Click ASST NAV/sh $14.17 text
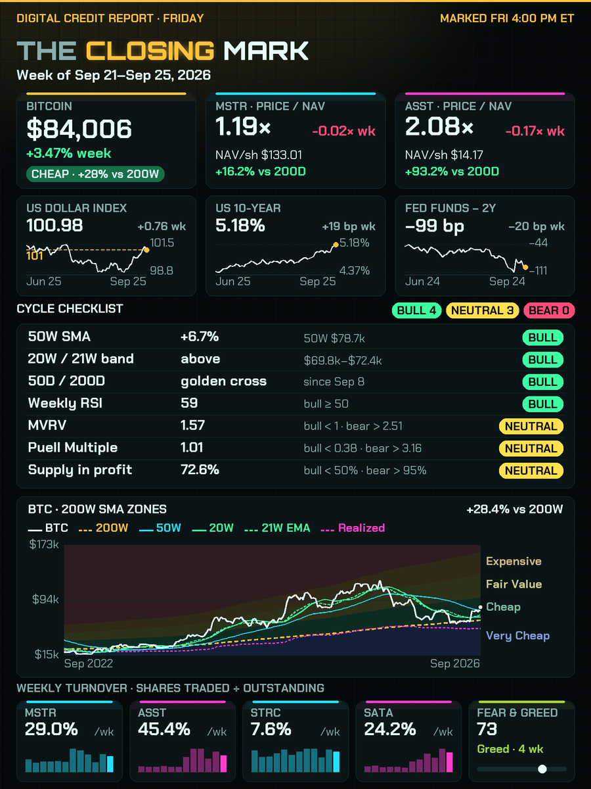591x789 pixels. click(444, 156)
